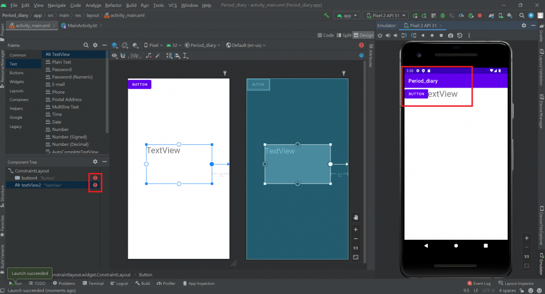Image resolution: width=545 pixels, height=294 pixels.
Task: Click the Search Everywhere magnifier icon
Action: point(522,15)
